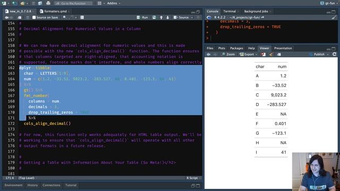Switch to the formatters.qmd tab
Viewport: 340px width, 191px height.
coord(53,11)
